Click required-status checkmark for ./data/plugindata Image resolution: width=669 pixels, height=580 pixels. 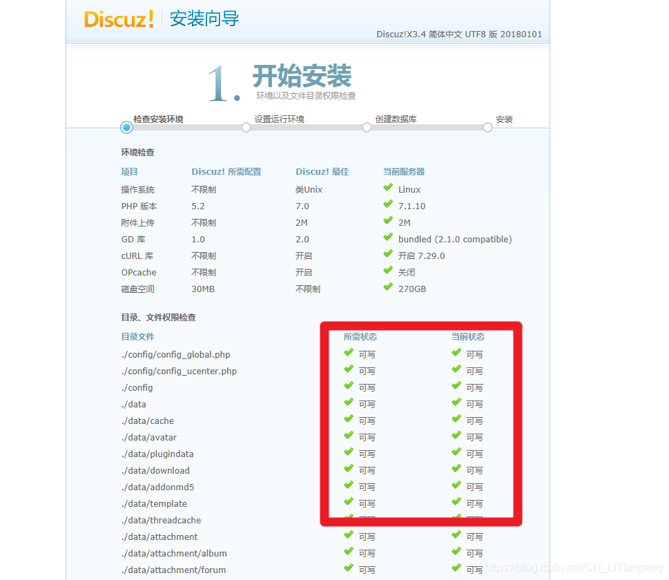click(349, 452)
